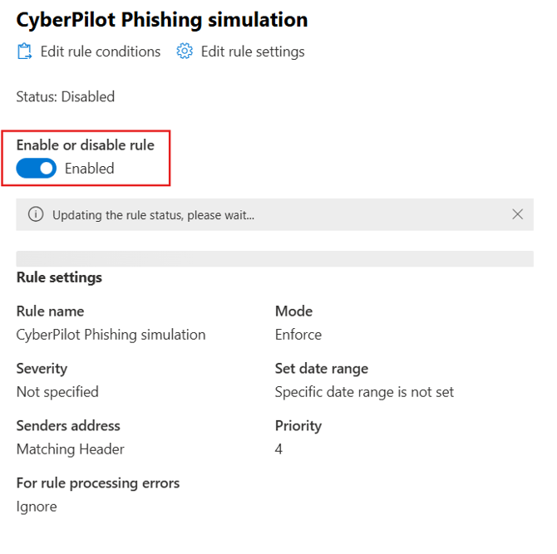Toggle the Enable or disable rule switch
The height and width of the screenshot is (554, 557).
click(x=37, y=169)
